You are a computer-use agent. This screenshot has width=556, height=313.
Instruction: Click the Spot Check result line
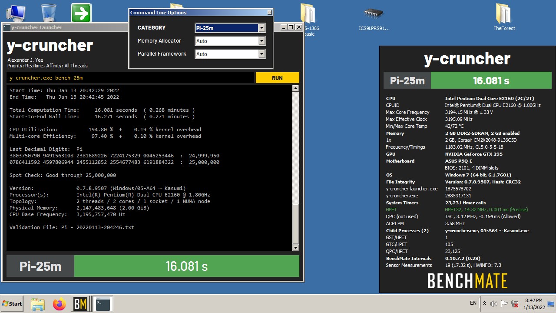(x=63, y=175)
